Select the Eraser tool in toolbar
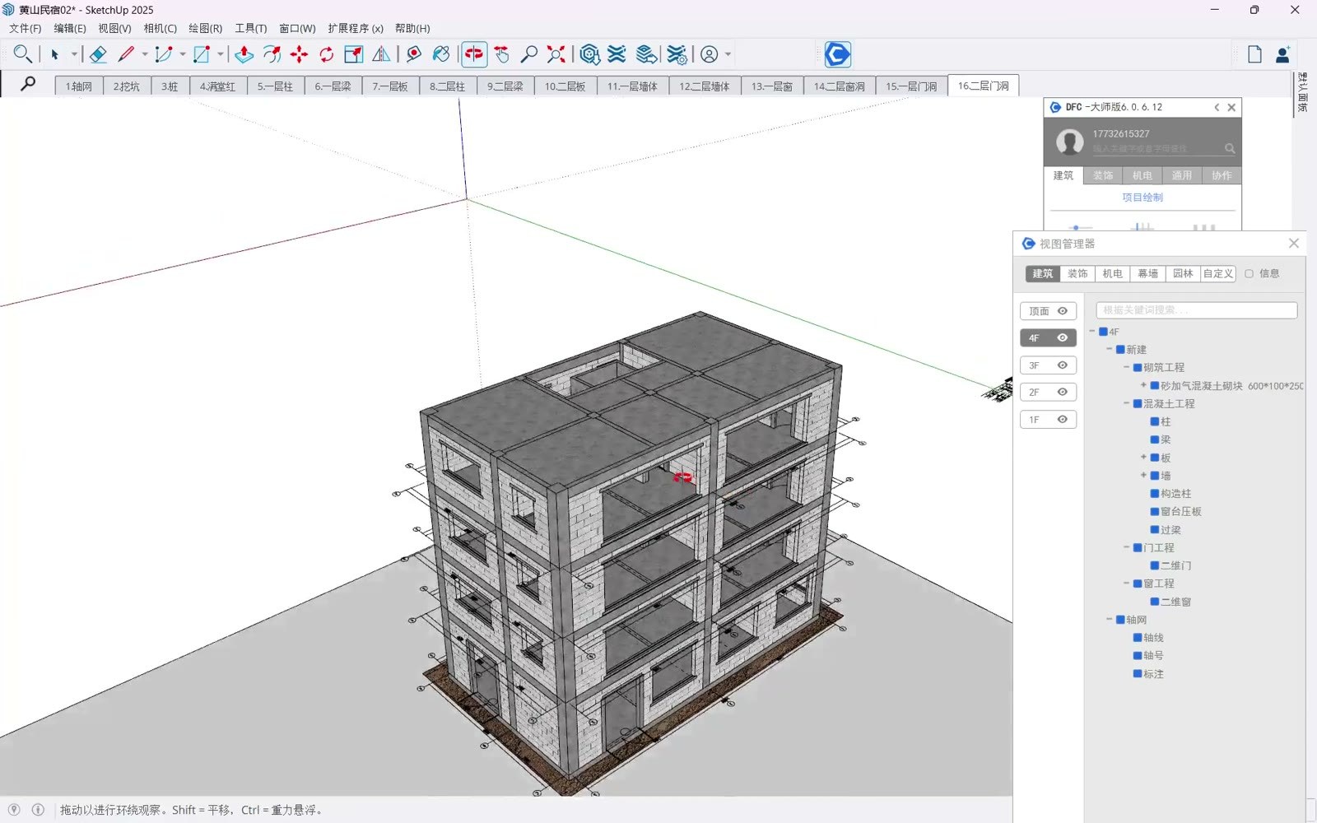 [97, 54]
